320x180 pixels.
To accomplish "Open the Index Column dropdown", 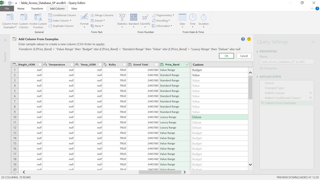I will [x=71, y=20].
